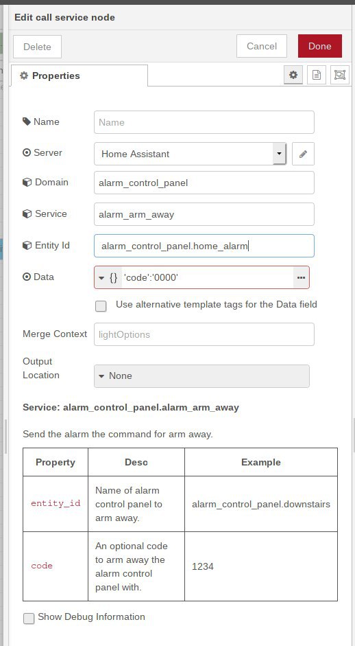
Task: Open node appearance icon tab
Action: click(340, 75)
